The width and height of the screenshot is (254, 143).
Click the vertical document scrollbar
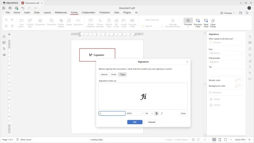click(205, 84)
